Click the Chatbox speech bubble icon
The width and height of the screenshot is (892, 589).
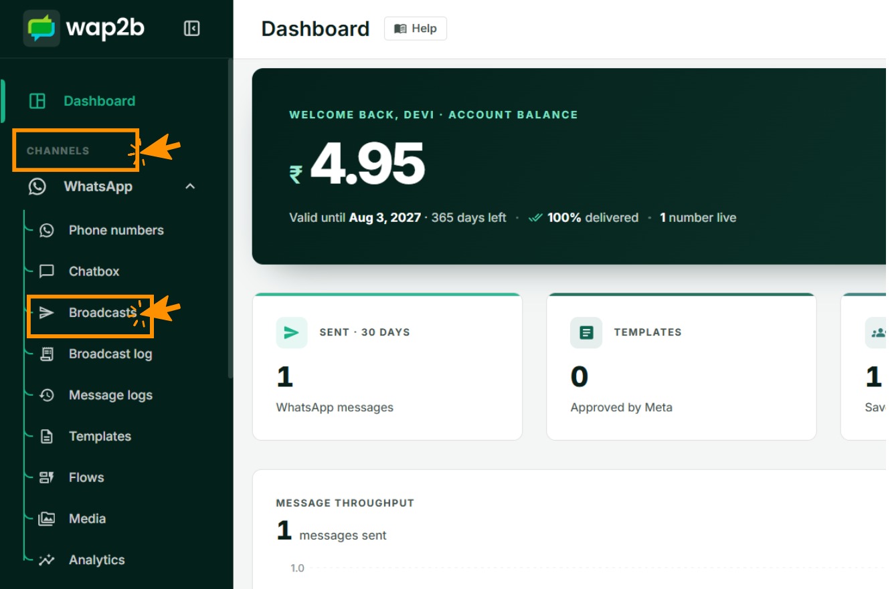tap(46, 271)
